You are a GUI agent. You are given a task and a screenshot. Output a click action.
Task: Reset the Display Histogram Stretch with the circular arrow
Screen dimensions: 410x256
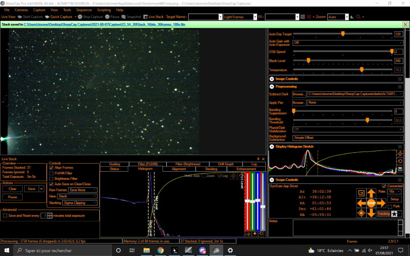pos(400,161)
